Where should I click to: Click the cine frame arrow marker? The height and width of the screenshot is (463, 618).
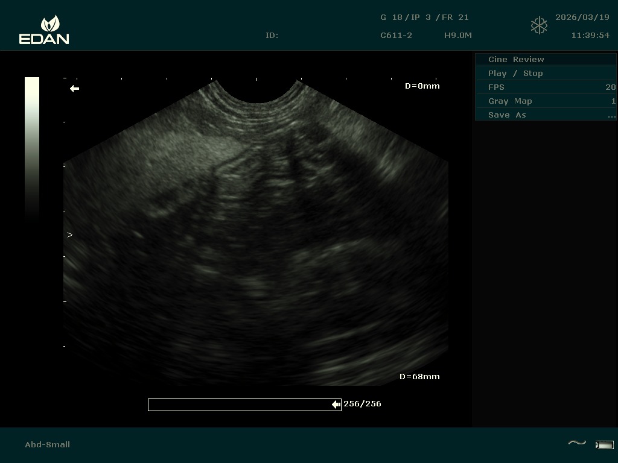(x=336, y=405)
